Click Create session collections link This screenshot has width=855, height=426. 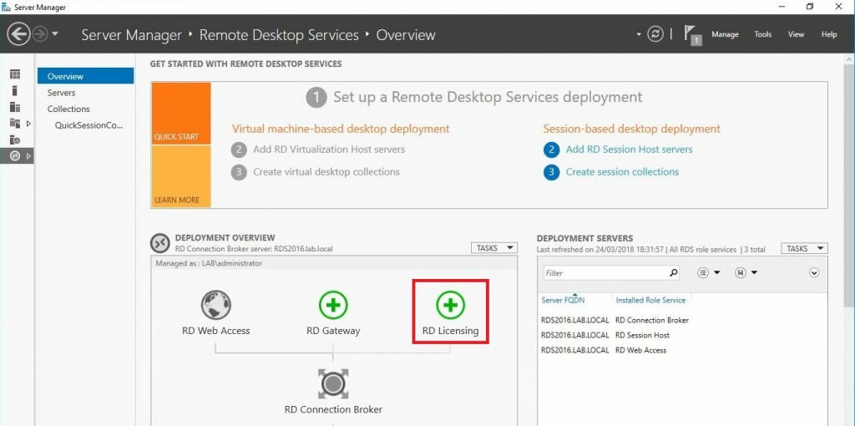[x=622, y=172]
